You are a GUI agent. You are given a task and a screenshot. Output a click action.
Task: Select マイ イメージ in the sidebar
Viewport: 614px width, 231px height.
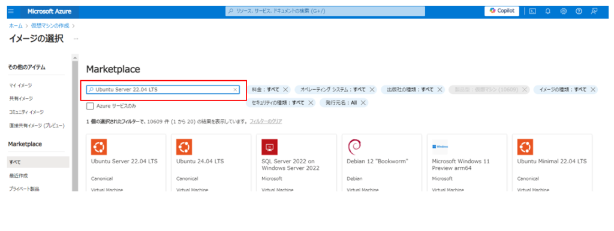coord(21,85)
